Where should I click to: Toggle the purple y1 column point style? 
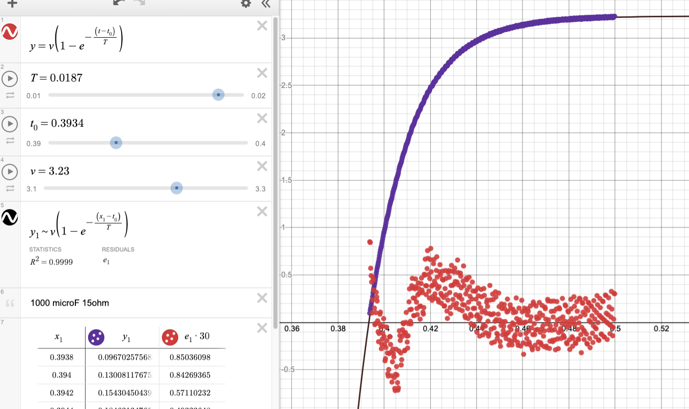(96, 337)
